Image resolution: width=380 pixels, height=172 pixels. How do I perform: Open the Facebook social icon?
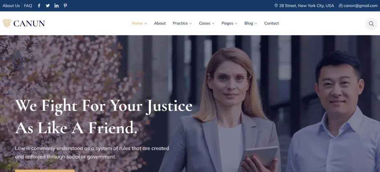[39, 6]
